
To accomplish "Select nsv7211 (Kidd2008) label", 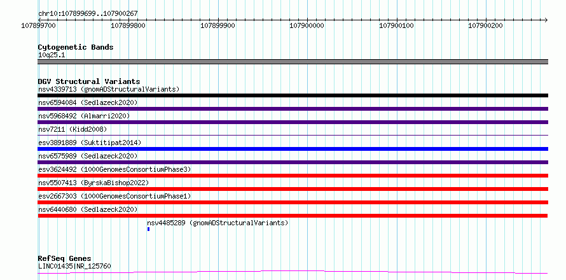I will [72, 129].
